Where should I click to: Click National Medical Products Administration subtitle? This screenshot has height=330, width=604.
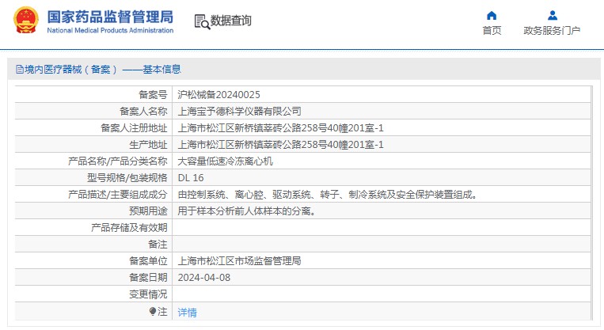[110, 30]
